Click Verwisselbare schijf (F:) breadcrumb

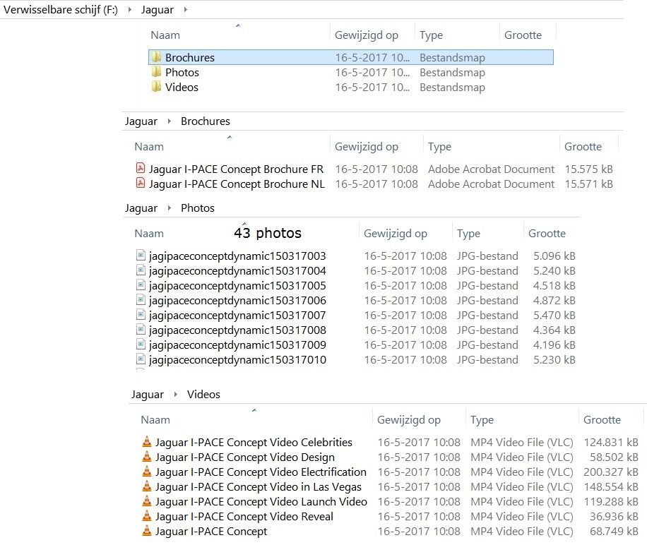[x=61, y=9]
